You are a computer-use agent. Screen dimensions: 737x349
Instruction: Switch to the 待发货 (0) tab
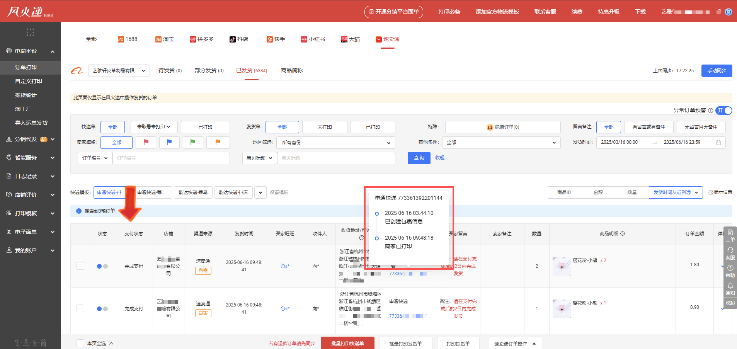coord(170,71)
